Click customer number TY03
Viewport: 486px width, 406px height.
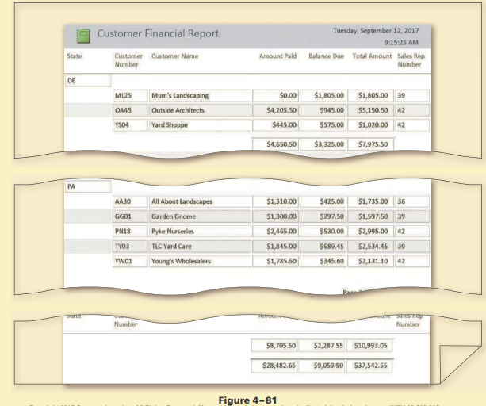point(130,247)
